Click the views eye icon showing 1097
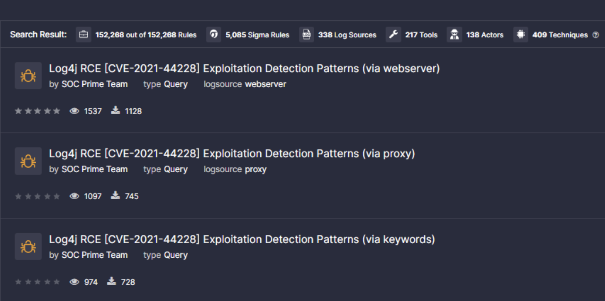This screenshot has height=301, width=605. [74, 196]
